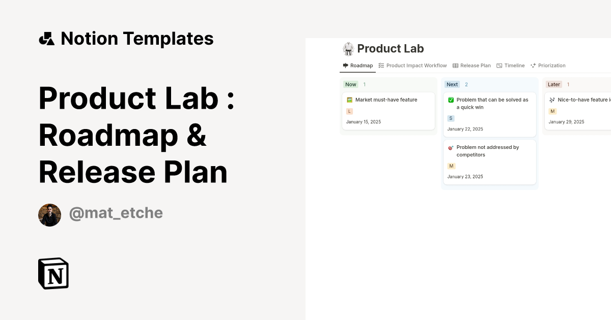The height and width of the screenshot is (320, 611).
Task: Click the orange L size tag
Action: 349,111
